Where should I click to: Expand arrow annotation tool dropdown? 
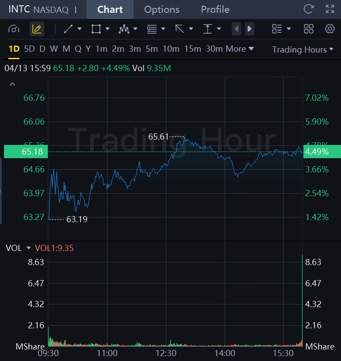191,29
